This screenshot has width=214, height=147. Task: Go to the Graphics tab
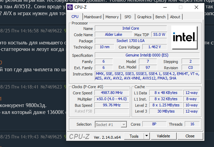pos(144,17)
